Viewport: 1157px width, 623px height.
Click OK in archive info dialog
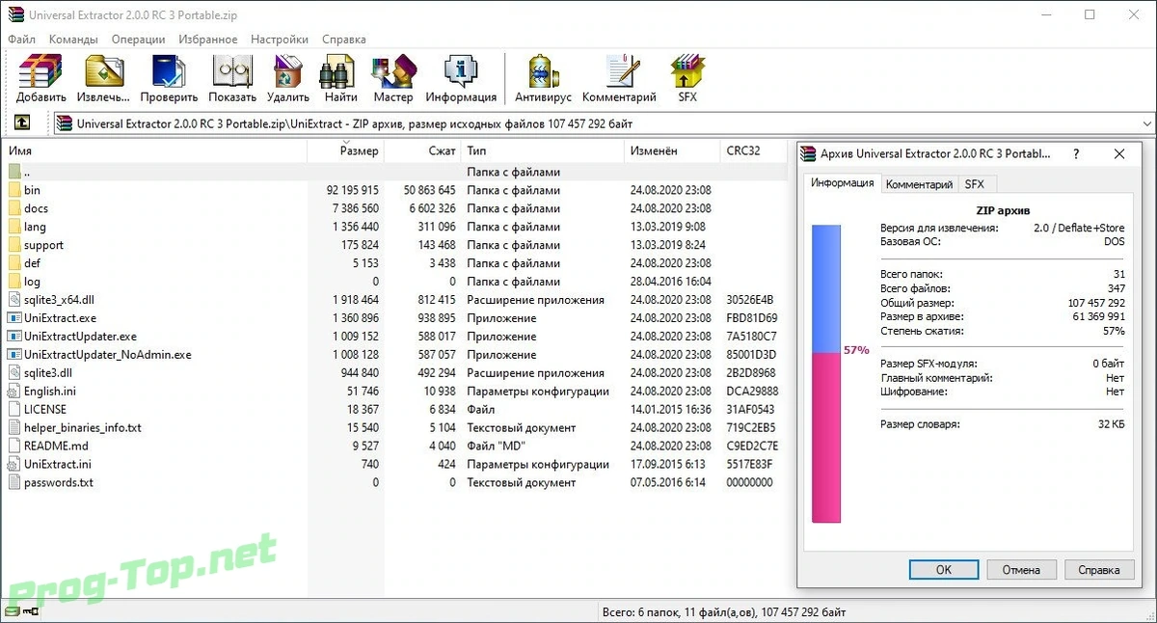(944, 570)
